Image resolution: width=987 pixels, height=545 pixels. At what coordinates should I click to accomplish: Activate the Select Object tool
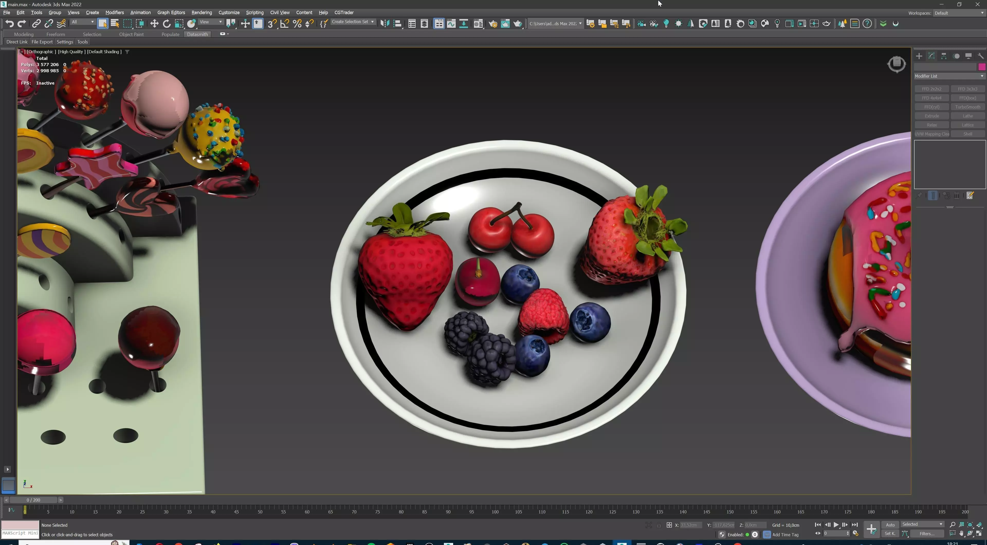103,24
